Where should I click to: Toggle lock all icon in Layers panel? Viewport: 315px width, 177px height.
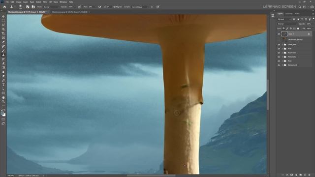click(x=298, y=29)
